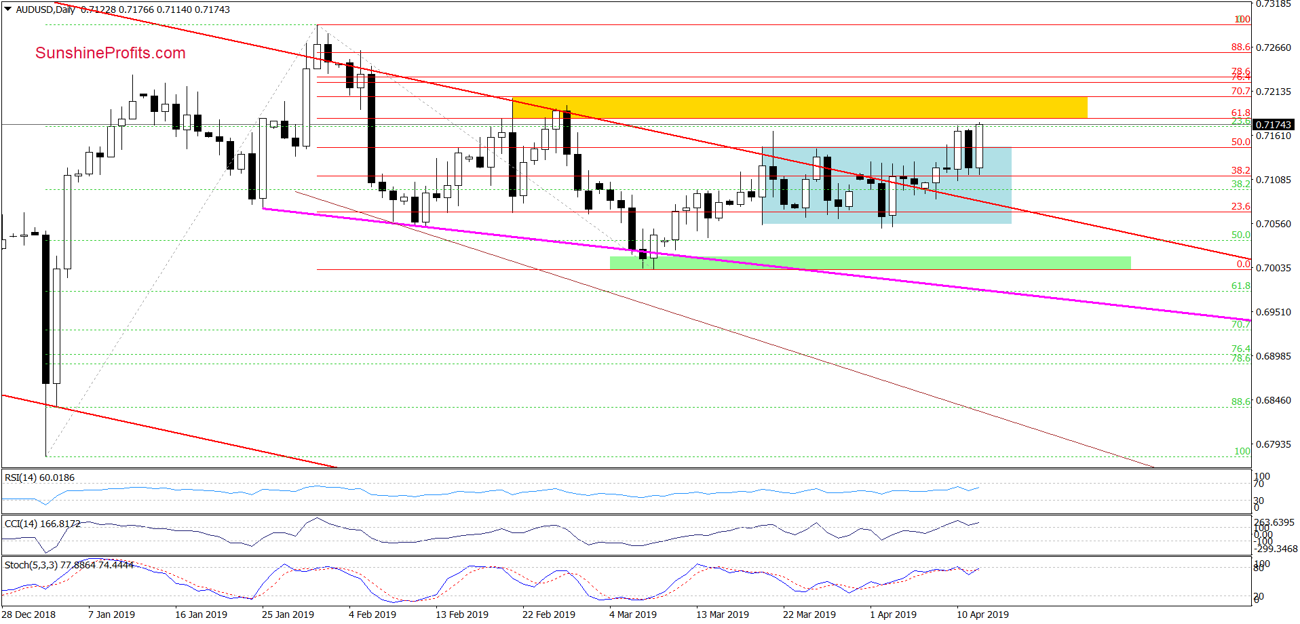The image size is (1300, 624).
Task: Click the 7 Jan 2019 date label
Action: click(x=111, y=615)
